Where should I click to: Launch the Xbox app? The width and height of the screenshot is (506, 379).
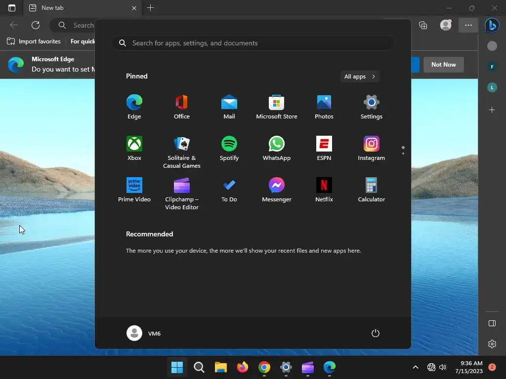(x=134, y=149)
